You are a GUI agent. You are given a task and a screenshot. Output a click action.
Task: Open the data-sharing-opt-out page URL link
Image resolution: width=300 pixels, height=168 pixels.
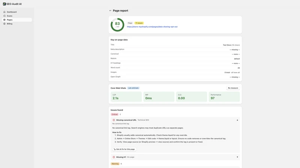pos(152,27)
